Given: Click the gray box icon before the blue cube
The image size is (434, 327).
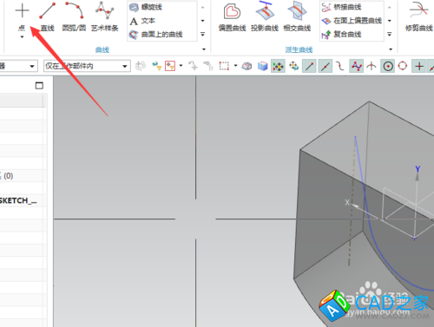Looking at the screenshot, I should tap(247, 66).
